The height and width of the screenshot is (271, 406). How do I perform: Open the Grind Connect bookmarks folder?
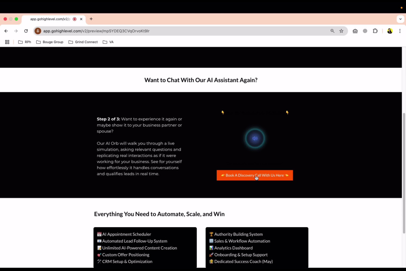click(x=83, y=42)
